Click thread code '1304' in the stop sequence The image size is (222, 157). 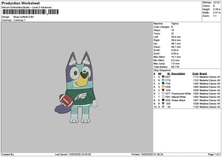pyautogui.click(x=196, y=83)
